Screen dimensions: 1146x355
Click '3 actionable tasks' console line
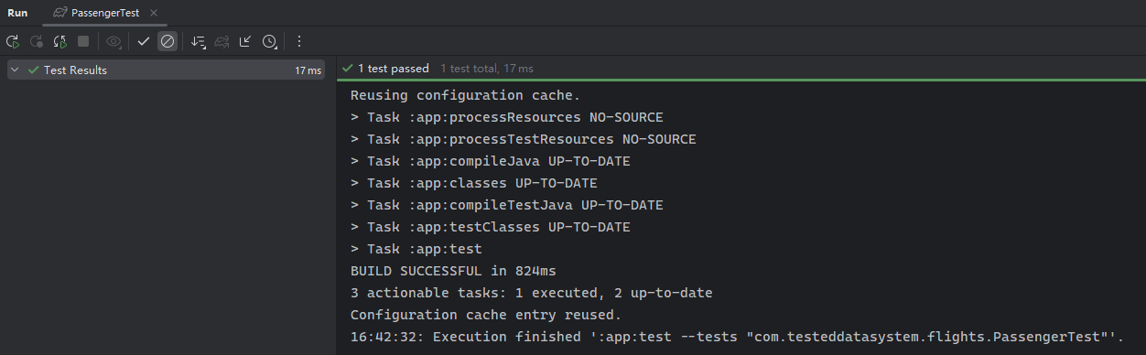531,293
